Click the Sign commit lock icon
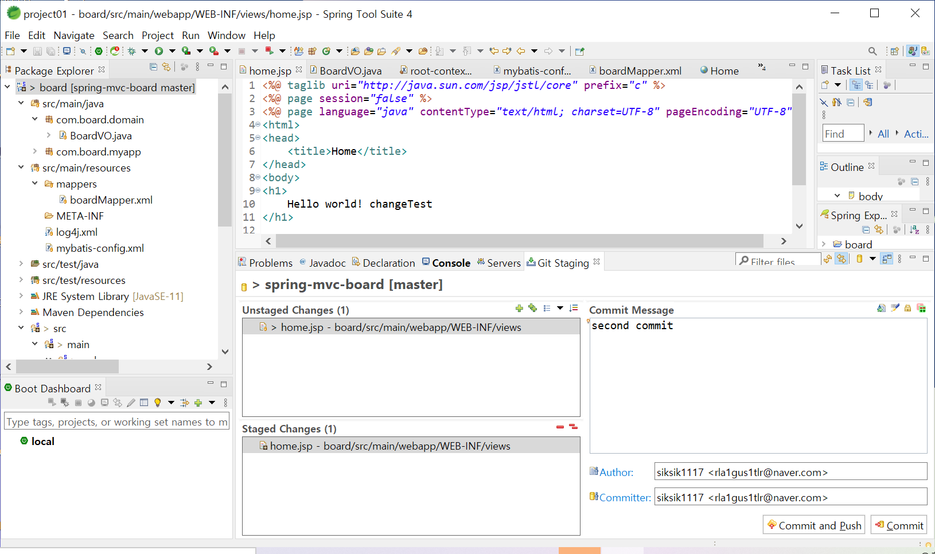The width and height of the screenshot is (935, 554). 908,309
